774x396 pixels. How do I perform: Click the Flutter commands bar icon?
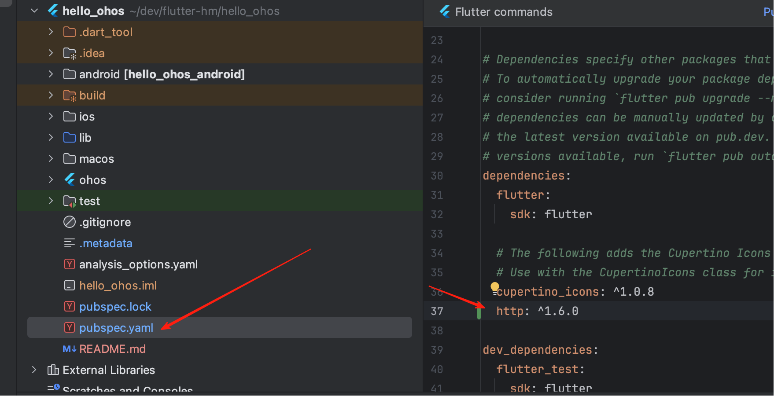point(445,11)
